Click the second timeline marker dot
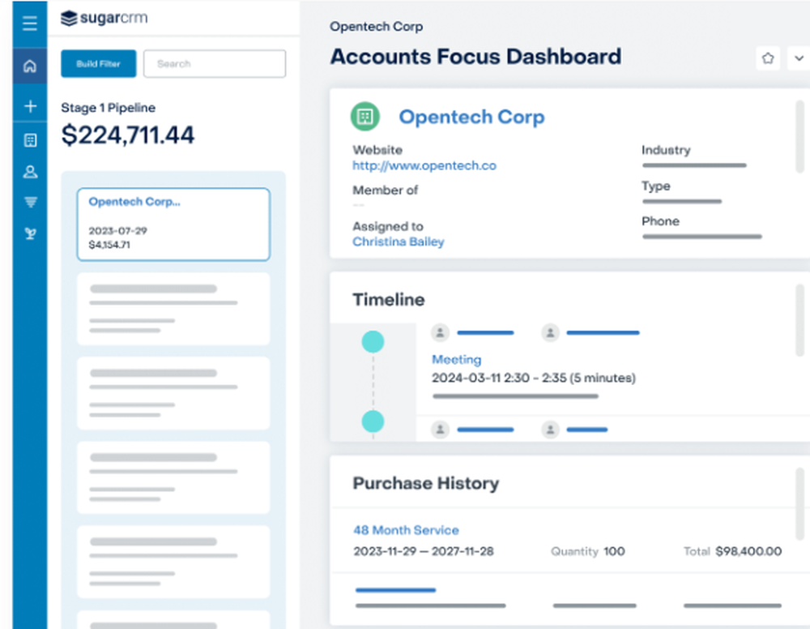Viewport: 810px width, 629px height. [373, 421]
